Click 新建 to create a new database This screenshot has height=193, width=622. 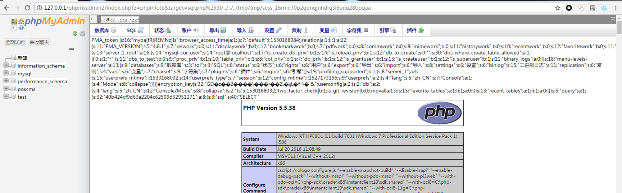(x=22, y=58)
